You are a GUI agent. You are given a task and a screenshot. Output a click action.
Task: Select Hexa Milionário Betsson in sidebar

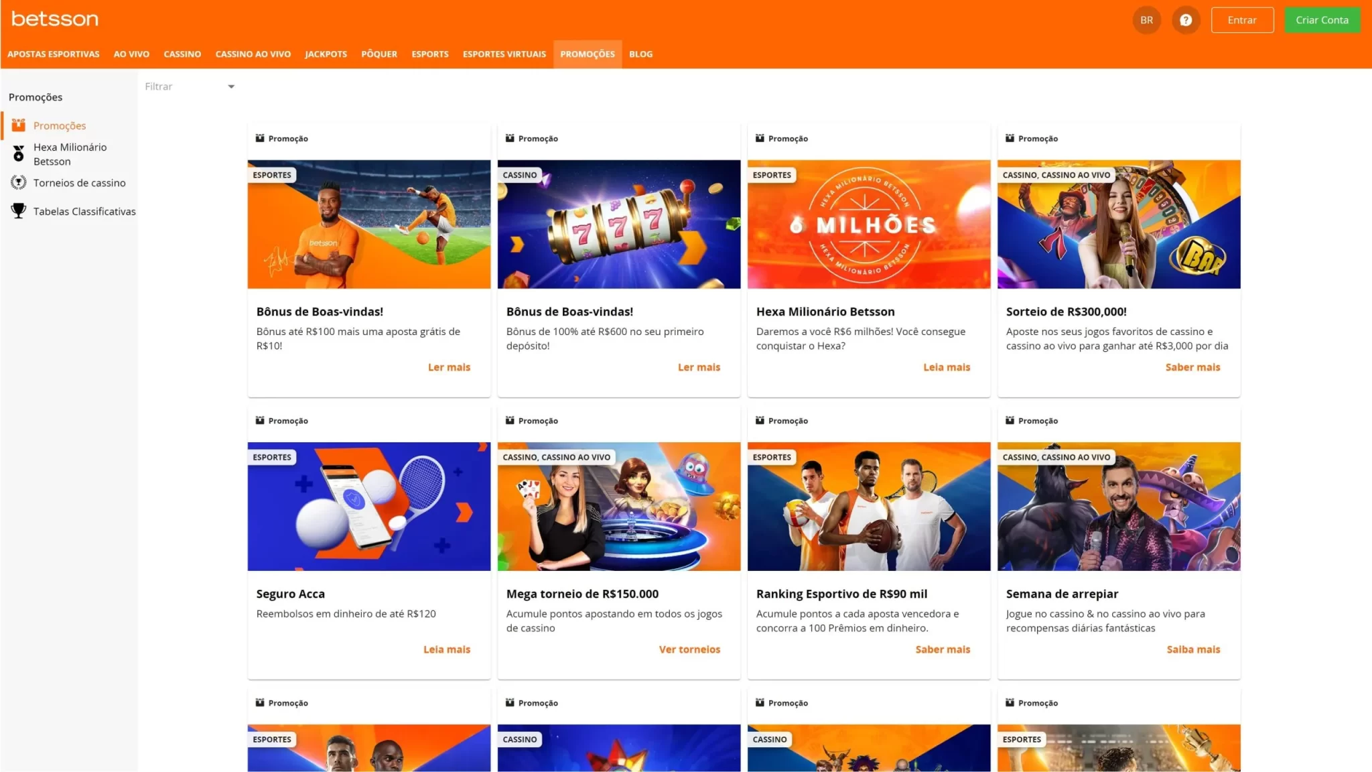click(70, 154)
